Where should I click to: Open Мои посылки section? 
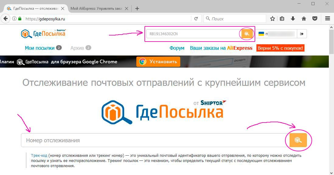[x=40, y=48]
